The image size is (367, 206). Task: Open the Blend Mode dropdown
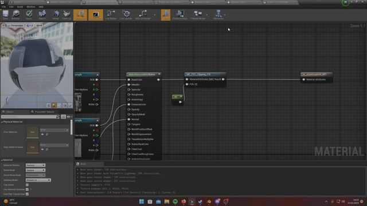click(x=36, y=171)
